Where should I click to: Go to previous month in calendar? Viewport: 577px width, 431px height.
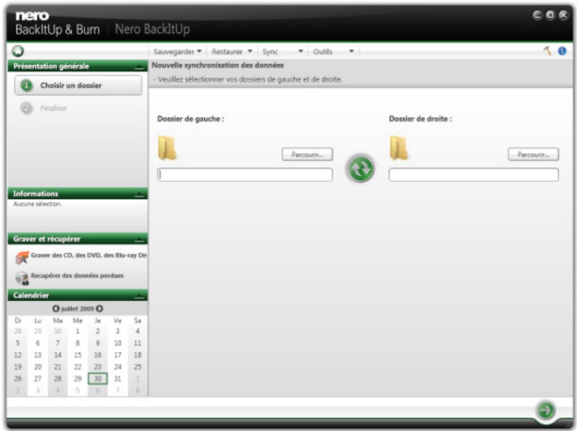[x=56, y=308]
